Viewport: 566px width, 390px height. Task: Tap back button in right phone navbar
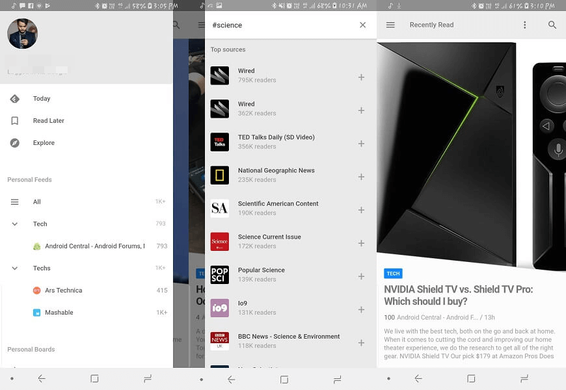point(418,378)
